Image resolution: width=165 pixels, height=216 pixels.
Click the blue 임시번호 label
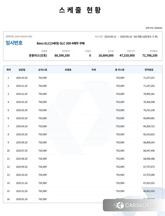[x=14, y=43]
